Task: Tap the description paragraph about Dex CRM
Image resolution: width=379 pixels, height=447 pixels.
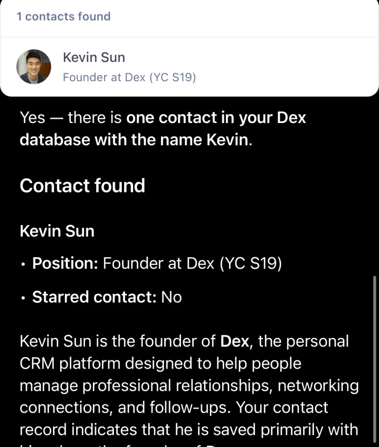Action: 188,385
